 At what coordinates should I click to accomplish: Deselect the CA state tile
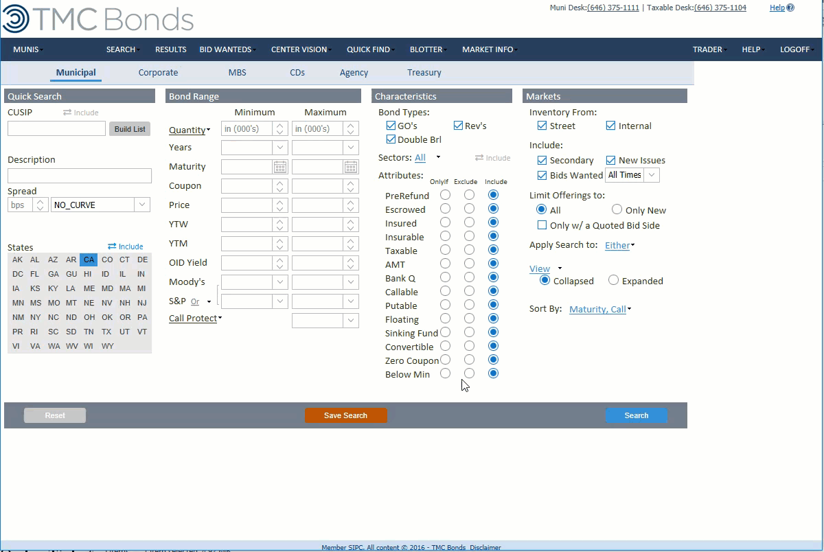click(x=89, y=260)
